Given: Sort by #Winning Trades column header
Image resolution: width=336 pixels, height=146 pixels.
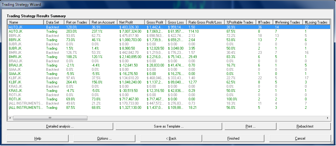Looking at the screenshot, I should point(288,22).
